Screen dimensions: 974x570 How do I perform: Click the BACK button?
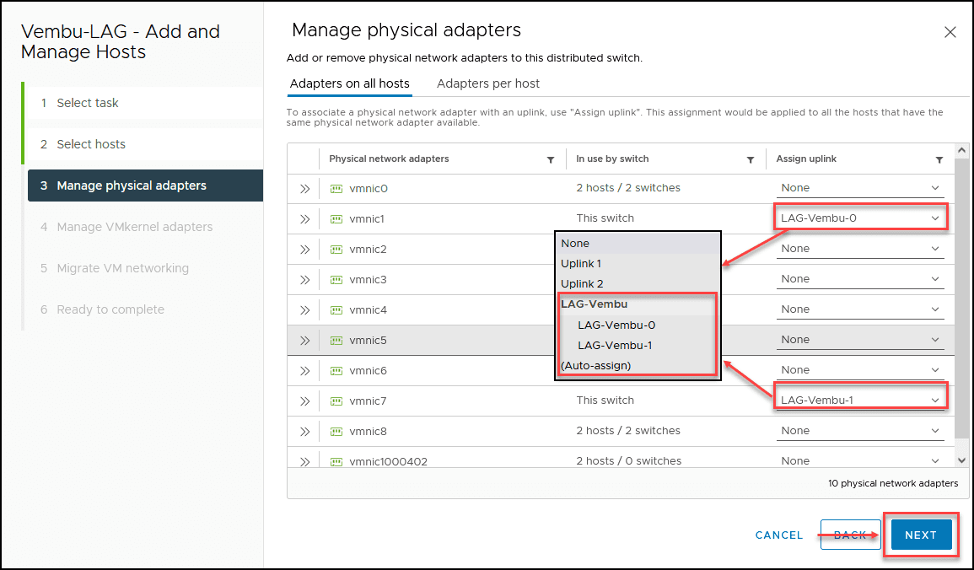[x=850, y=535]
